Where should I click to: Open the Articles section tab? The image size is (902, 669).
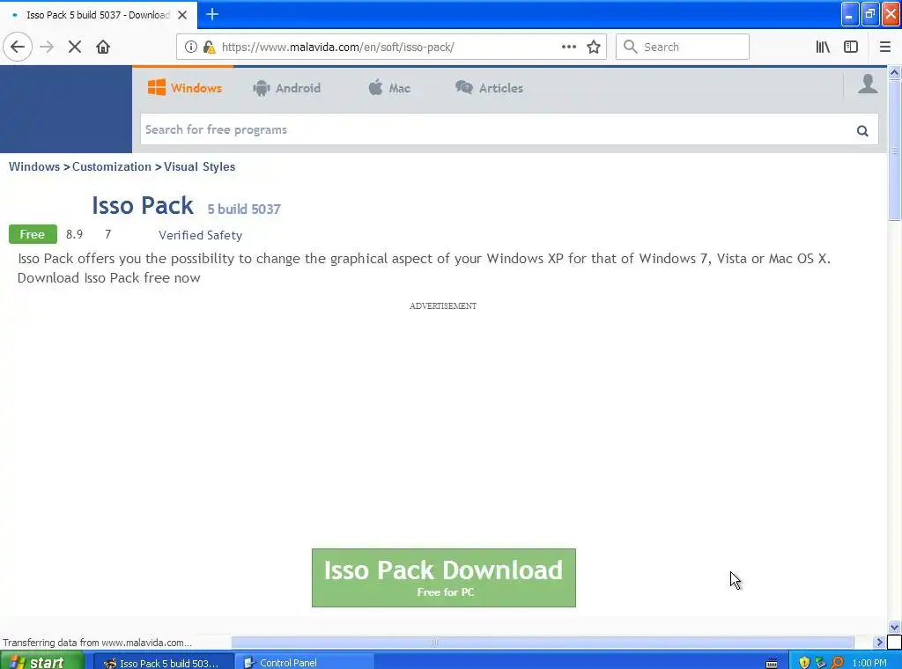[x=489, y=88]
